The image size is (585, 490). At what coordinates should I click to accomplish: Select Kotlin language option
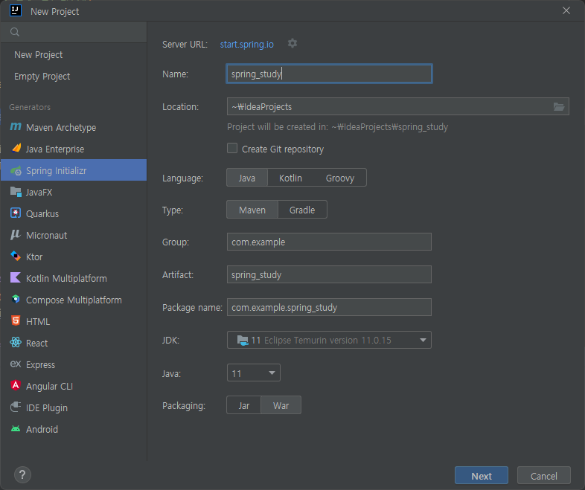pyautogui.click(x=290, y=178)
